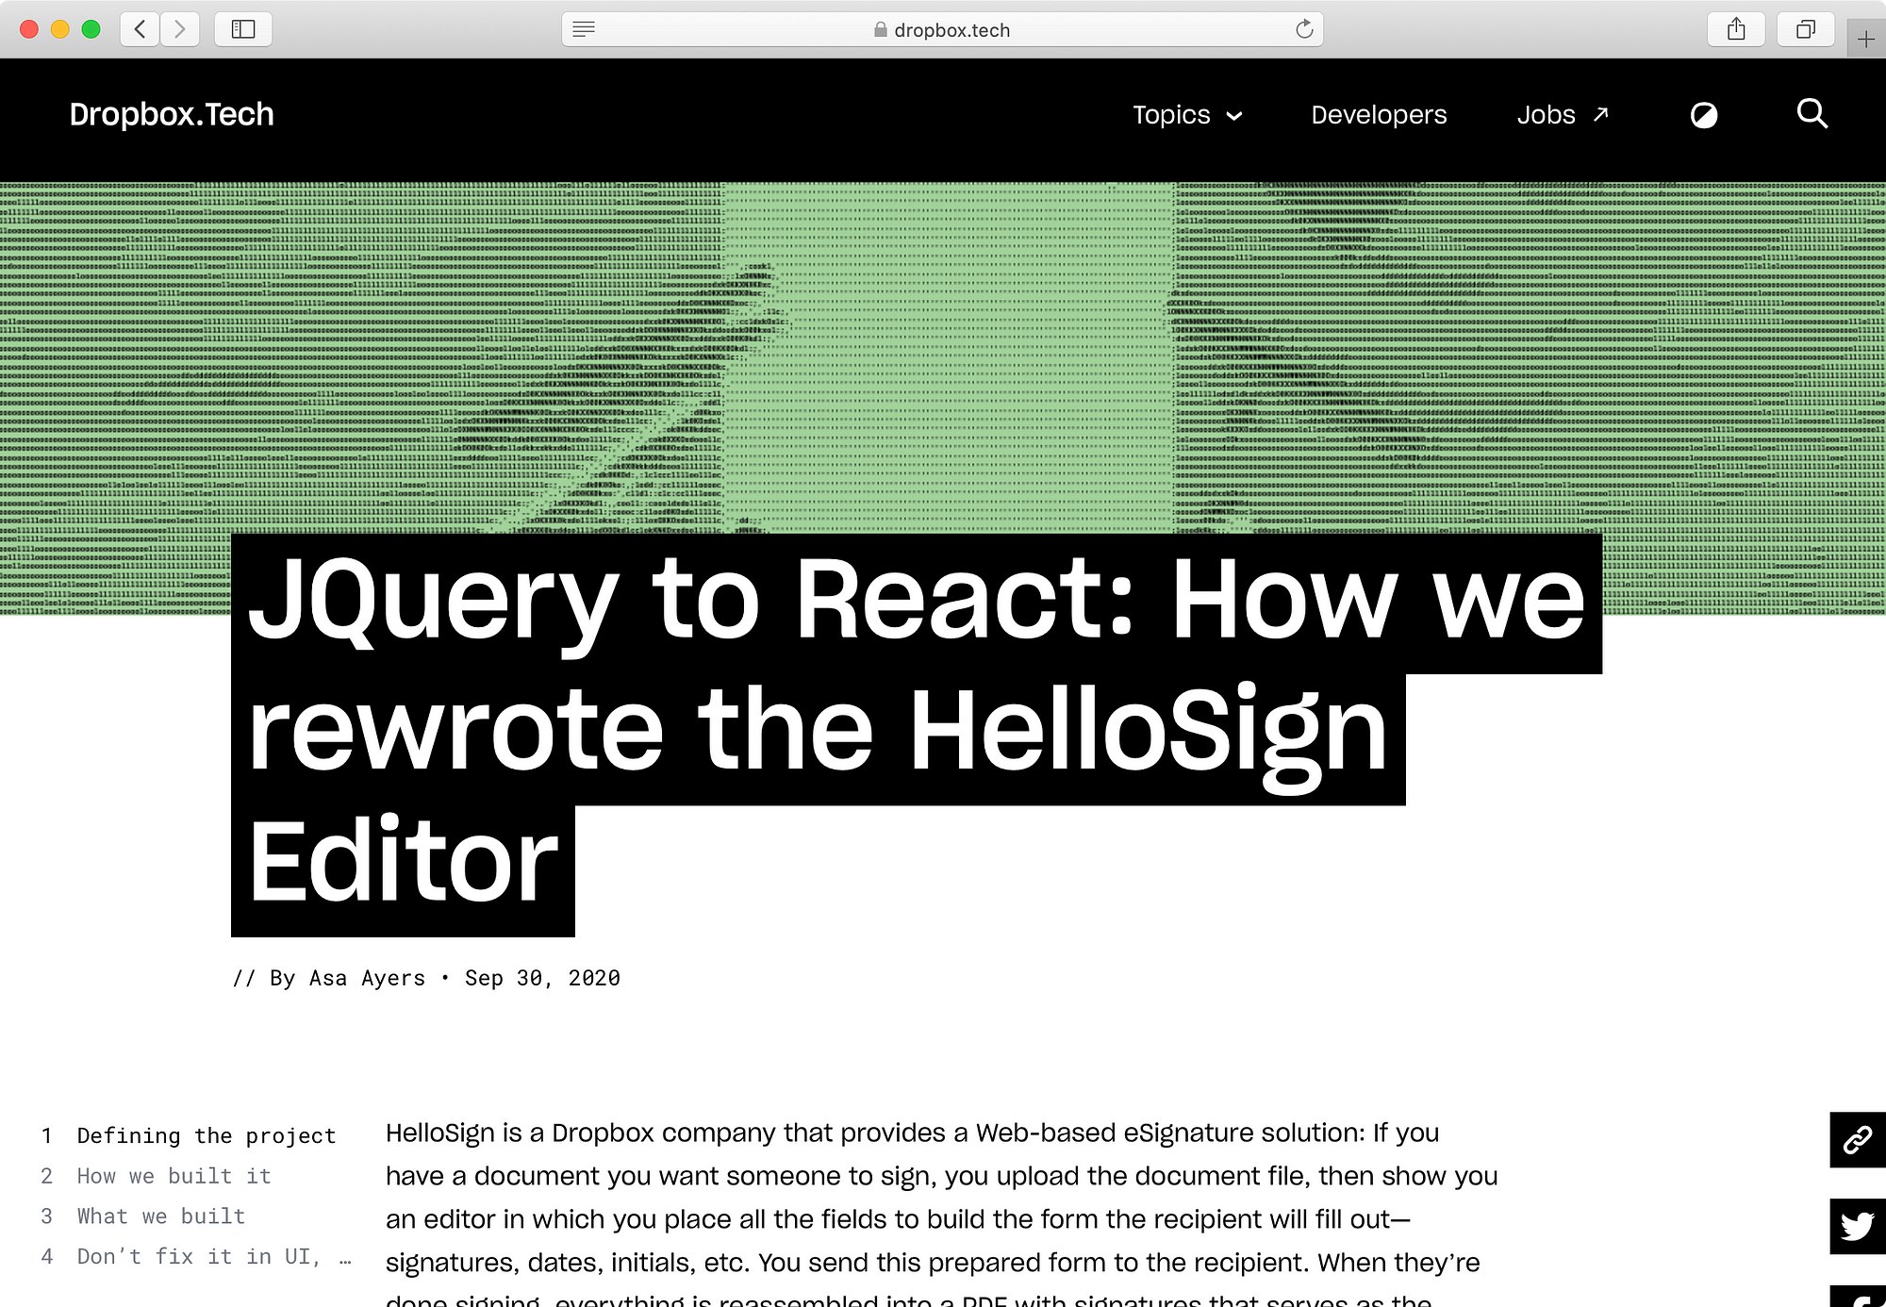The width and height of the screenshot is (1886, 1307).
Task: Click the green ASCII hero image
Action: pos(943,358)
